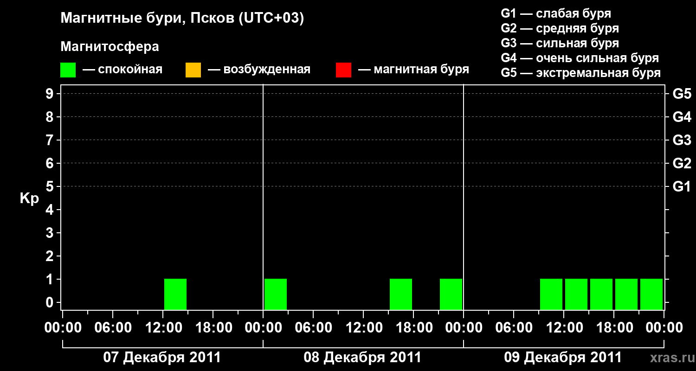Click the 06:00 tick label of 07 Декабря
Viewport: 696px width, 371px height.
[x=113, y=327]
